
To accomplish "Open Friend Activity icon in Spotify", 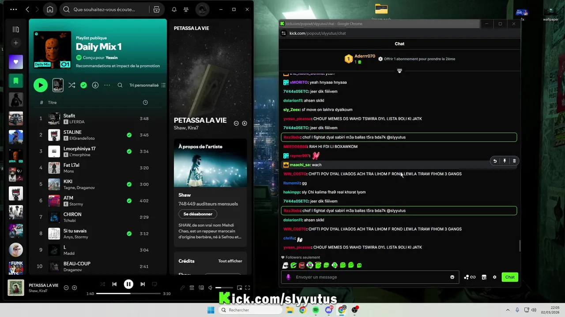I will pyautogui.click(x=186, y=9).
